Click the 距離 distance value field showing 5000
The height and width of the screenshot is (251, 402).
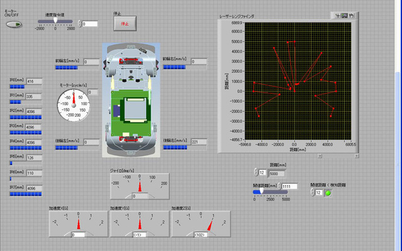(276, 174)
